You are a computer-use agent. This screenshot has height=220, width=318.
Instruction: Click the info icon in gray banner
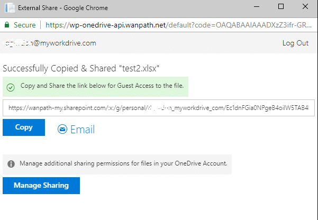coord(11,163)
